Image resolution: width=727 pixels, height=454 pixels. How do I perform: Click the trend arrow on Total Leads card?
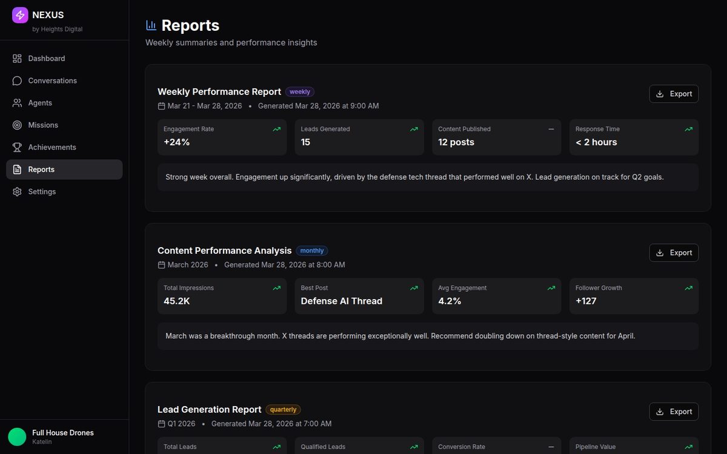(x=276, y=447)
